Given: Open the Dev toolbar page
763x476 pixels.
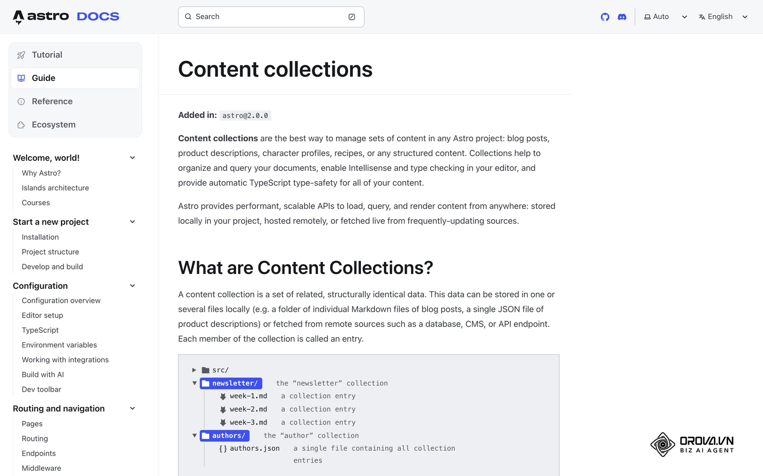Looking at the screenshot, I should [x=41, y=389].
